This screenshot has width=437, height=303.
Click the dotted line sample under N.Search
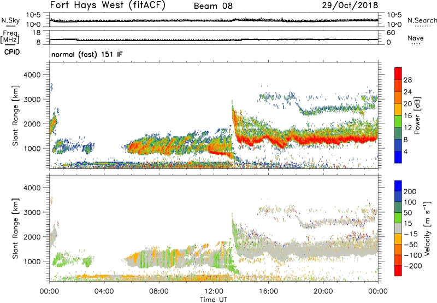(x=423, y=26)
